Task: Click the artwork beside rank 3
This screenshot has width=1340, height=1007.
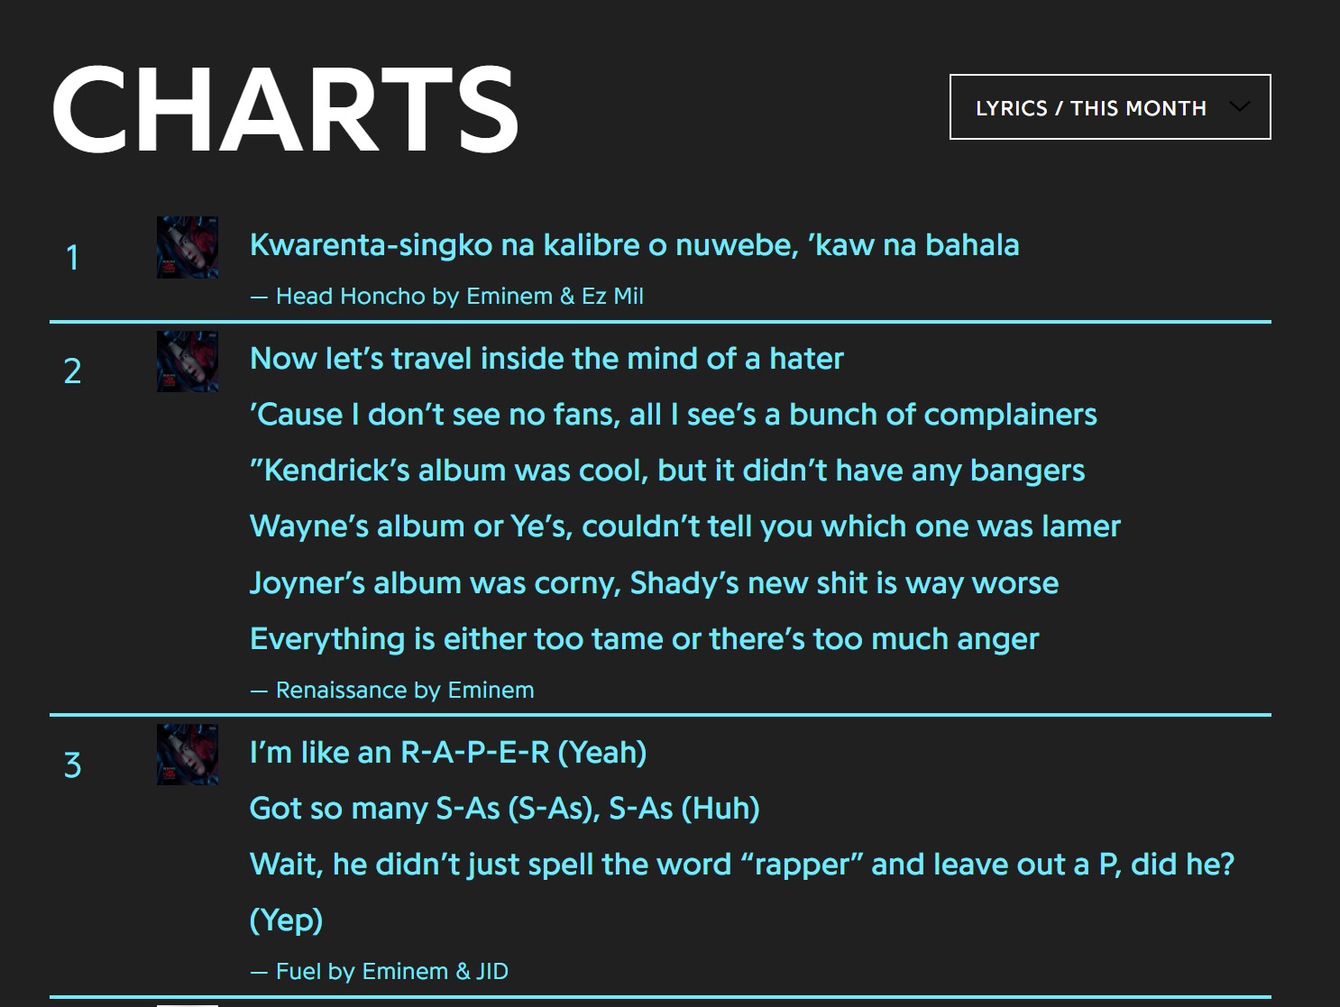Action: (x=188, y=755)
